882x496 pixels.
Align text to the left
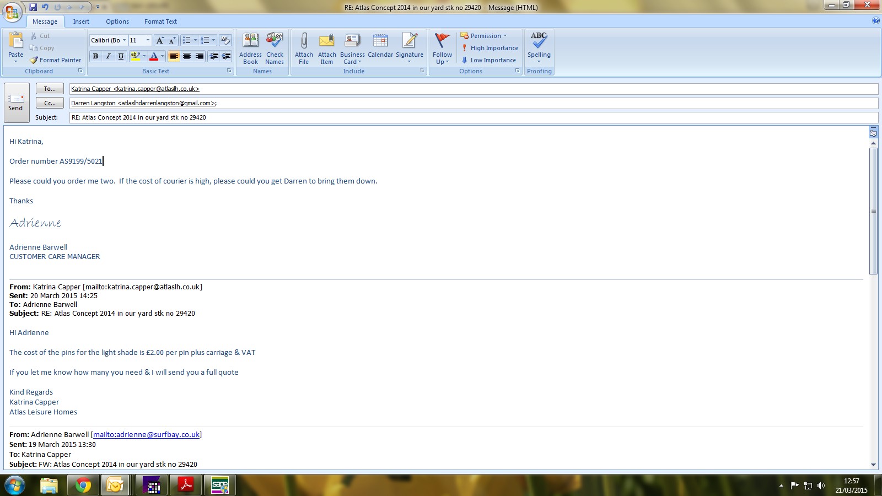point(174,56)
